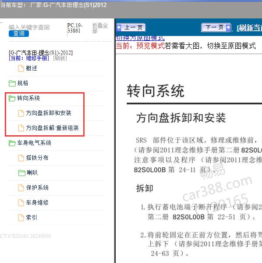Screen dimensions: 262x263
Task: Collapse the 转向系统 folder
Action: 28,98
